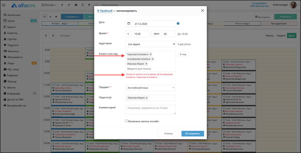Remove Тарасова Елизавета tag

click(x=150, y=54)
